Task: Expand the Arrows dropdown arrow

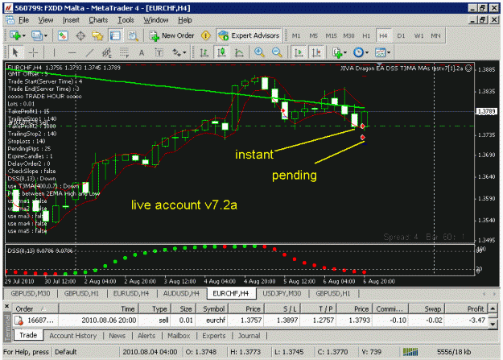Action: click(184, 52)
